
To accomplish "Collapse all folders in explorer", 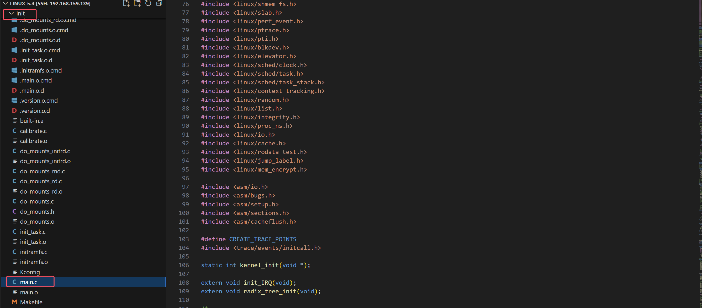I will [x=159, y=3].
